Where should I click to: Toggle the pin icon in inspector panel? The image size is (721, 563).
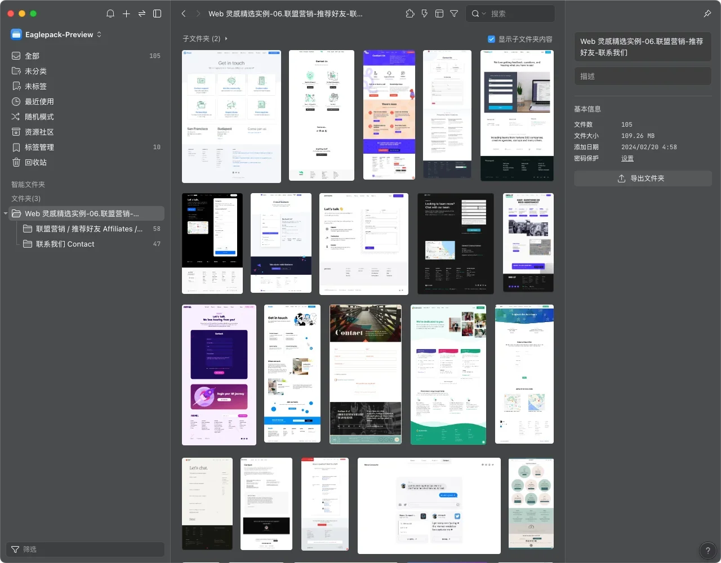(707, 14)
